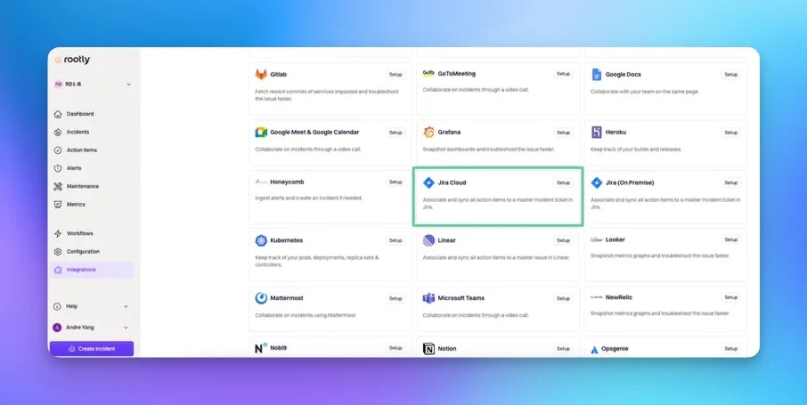Click the Maintenance tools icon
This screenshot has height=405, width=807.
coord(58,186)
